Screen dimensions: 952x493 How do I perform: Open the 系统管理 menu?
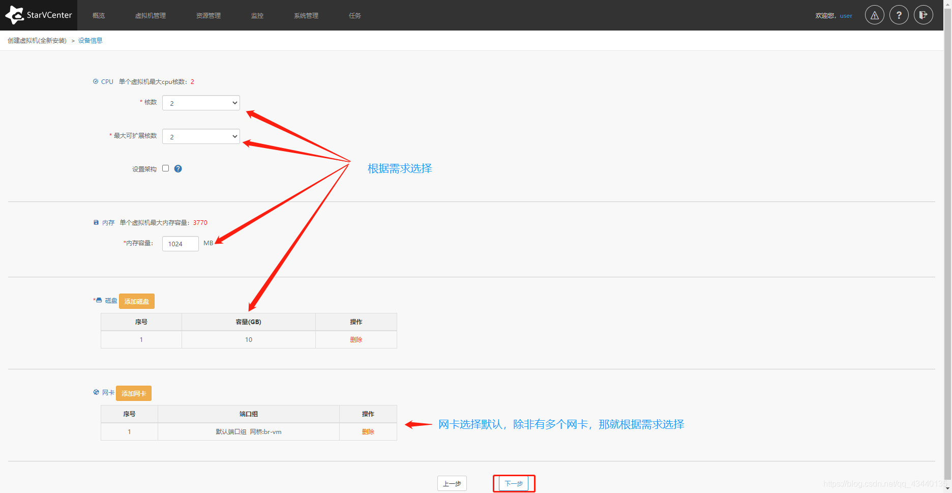coord(306,16)
